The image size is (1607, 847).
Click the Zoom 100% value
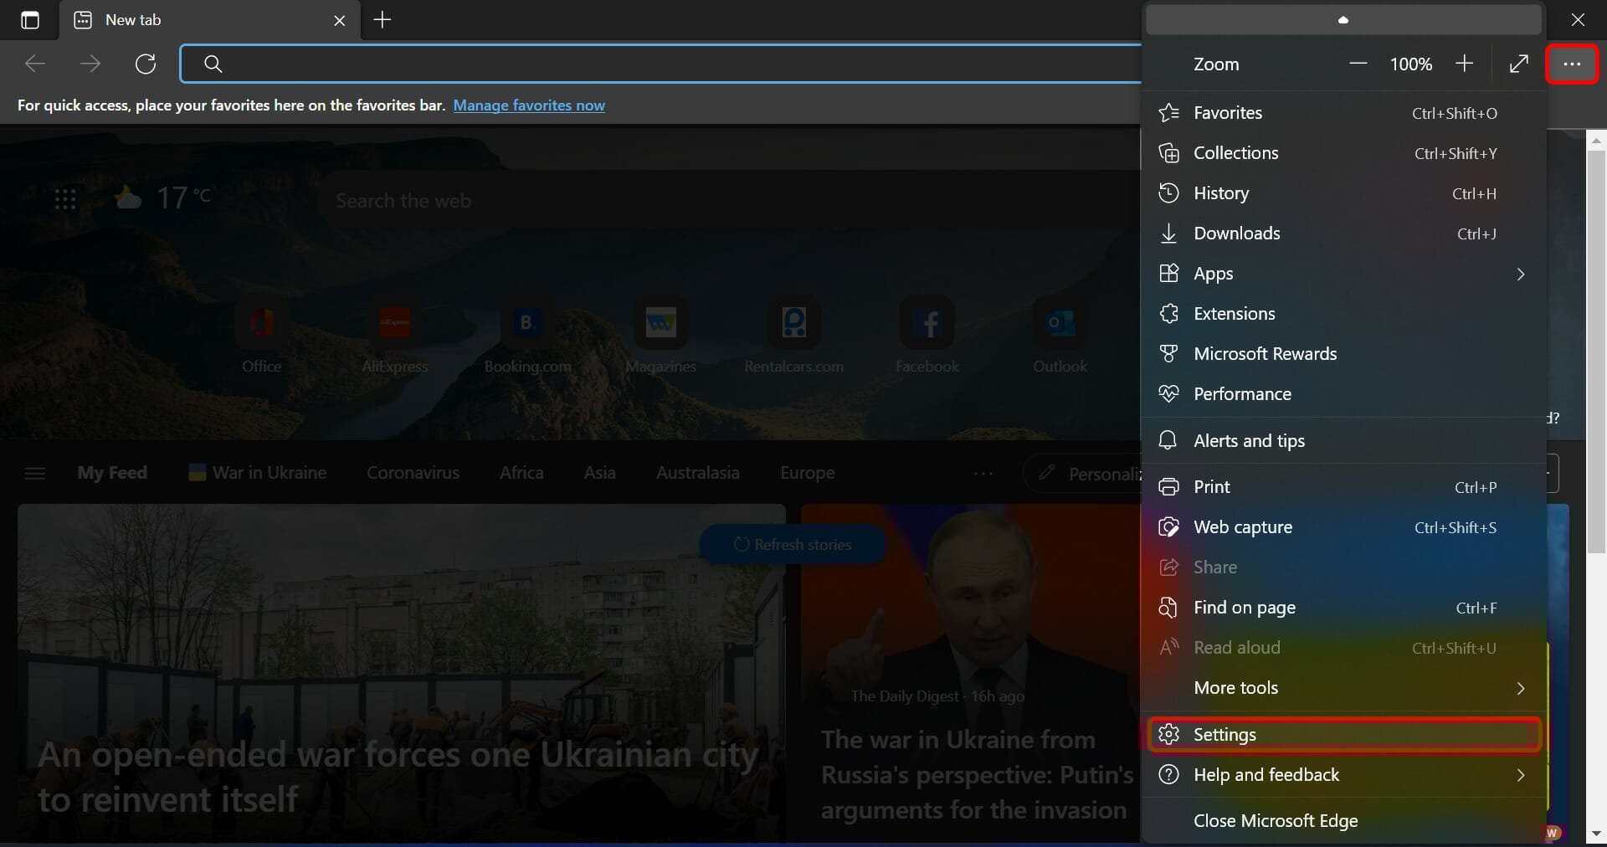coord(1411,64)
